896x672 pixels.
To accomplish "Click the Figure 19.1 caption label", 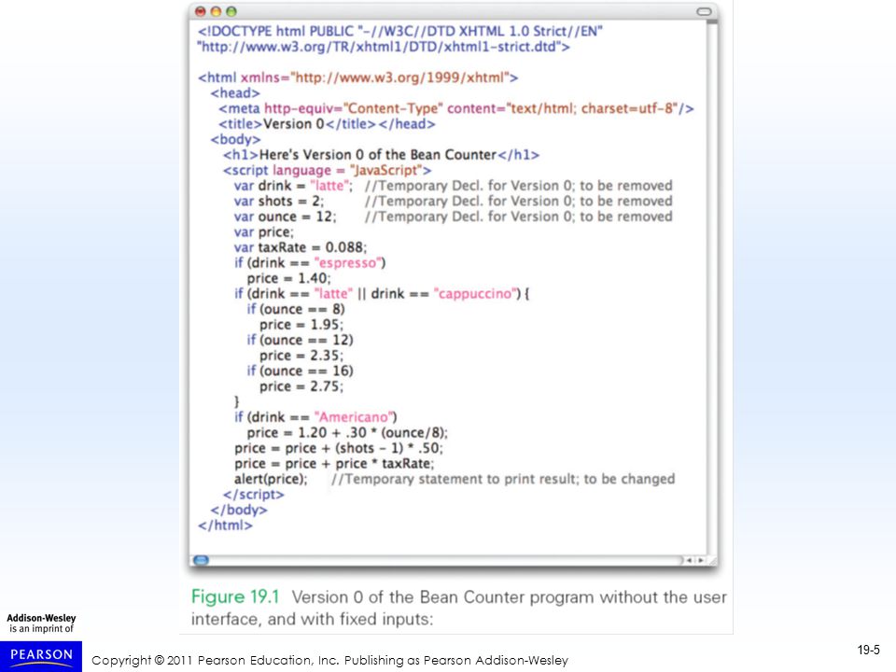I will click(235, 596).
